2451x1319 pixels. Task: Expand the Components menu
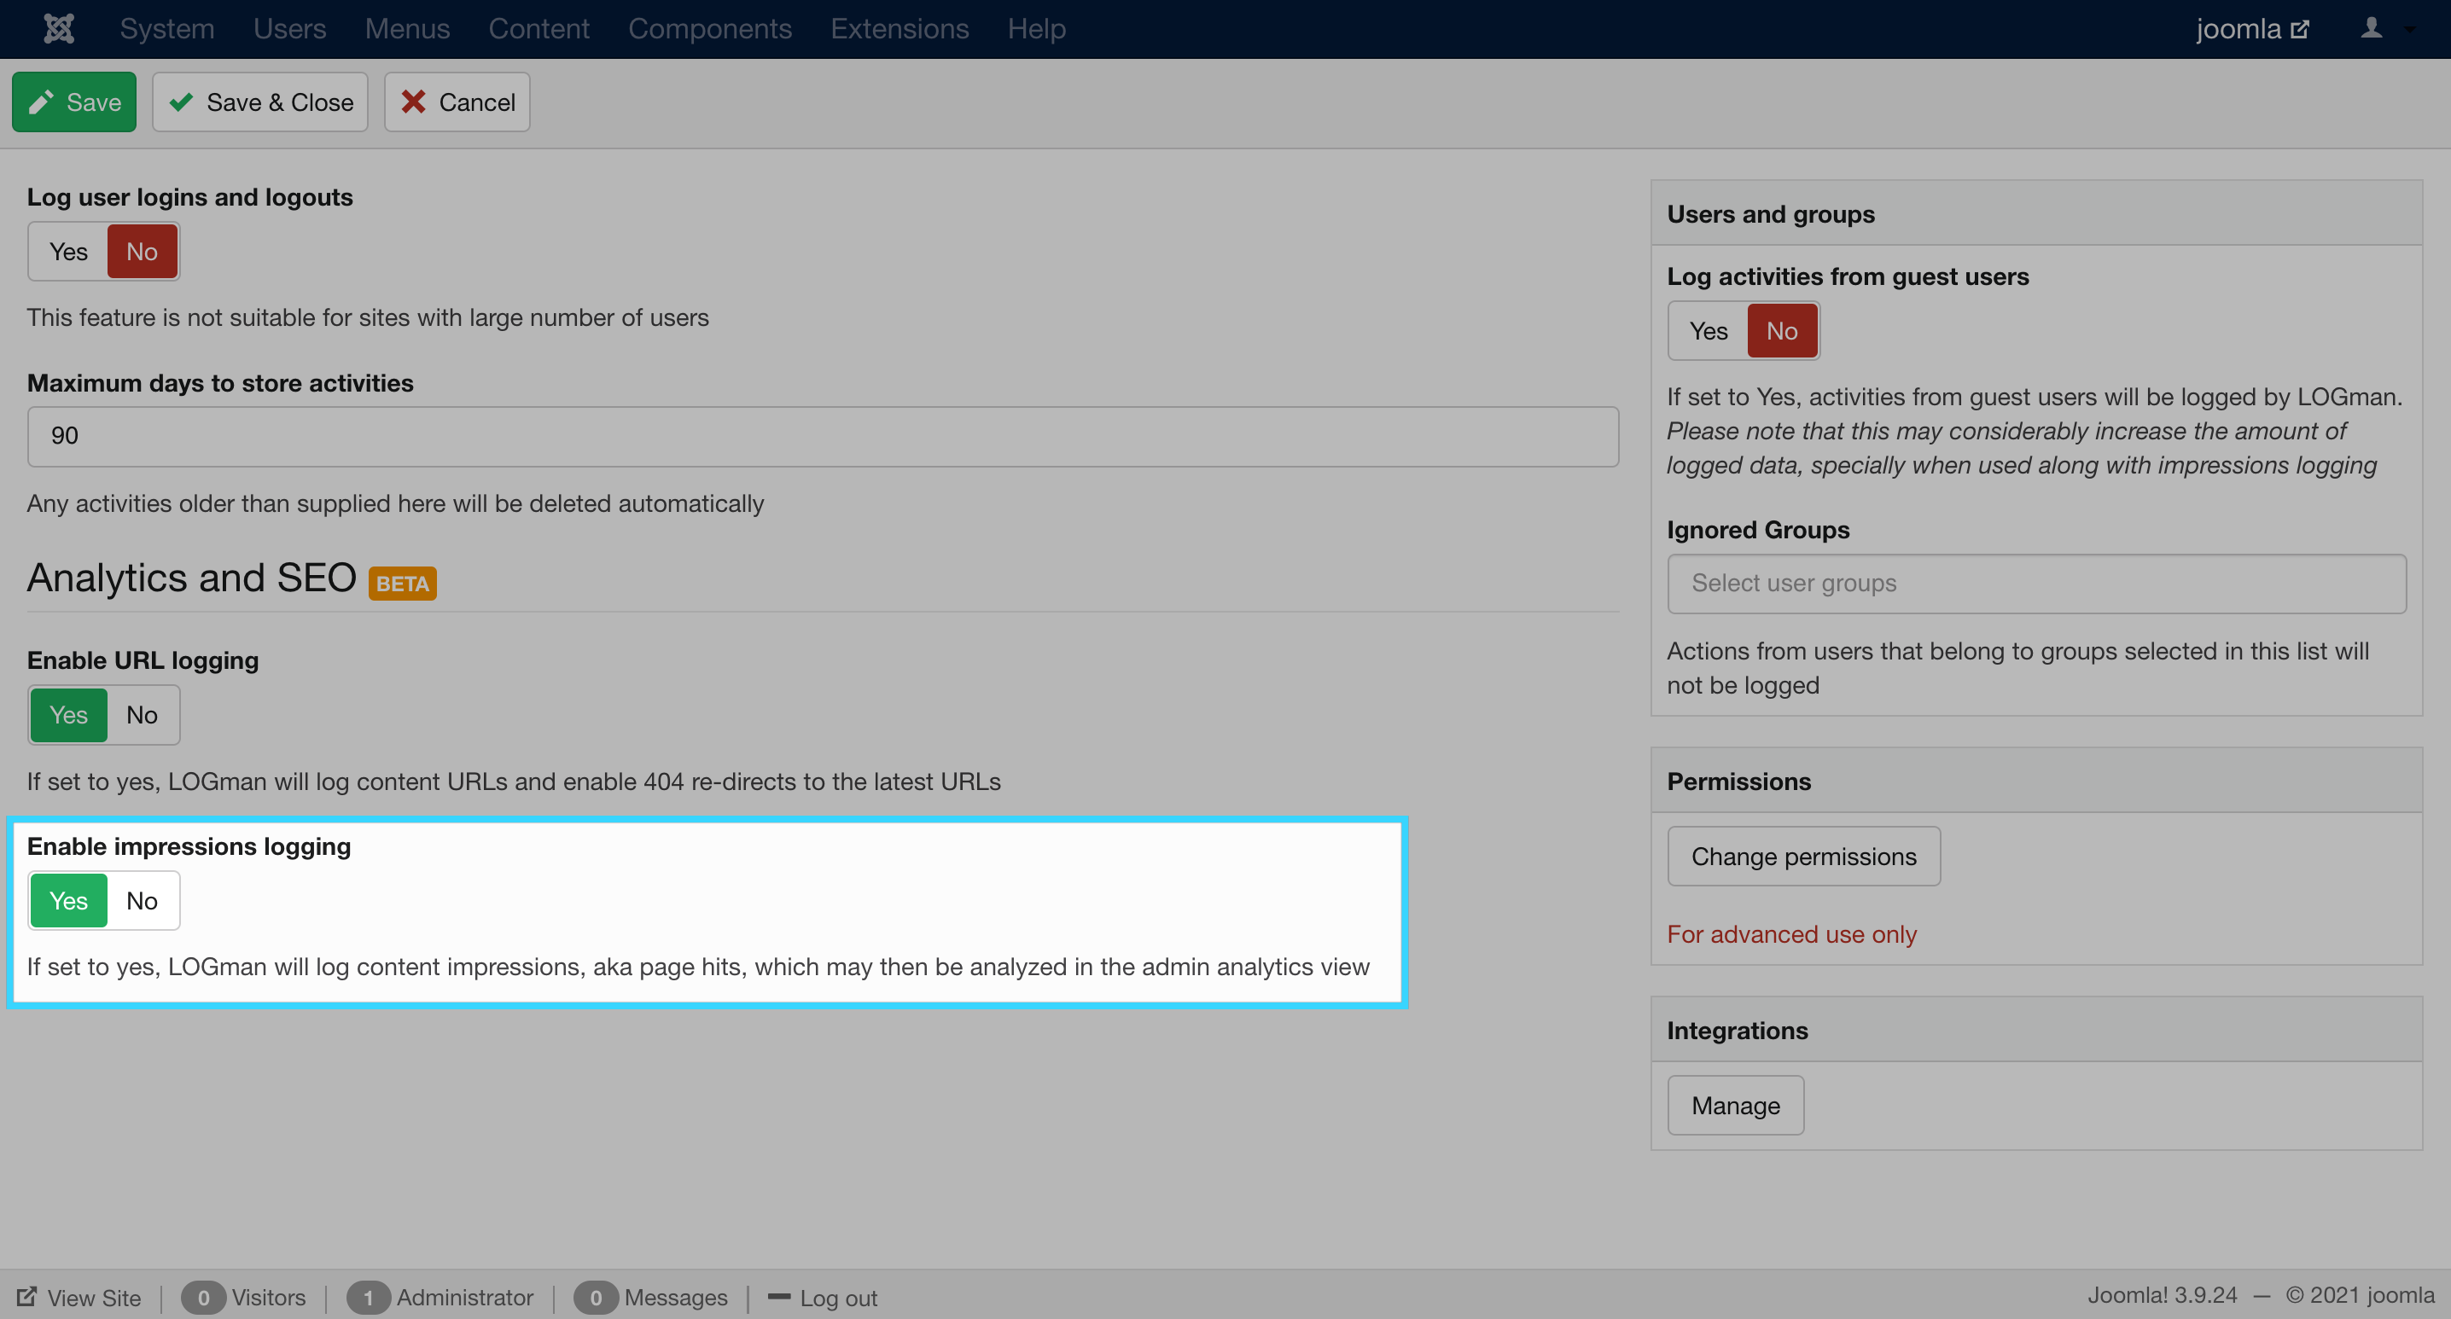click(710, 28)
